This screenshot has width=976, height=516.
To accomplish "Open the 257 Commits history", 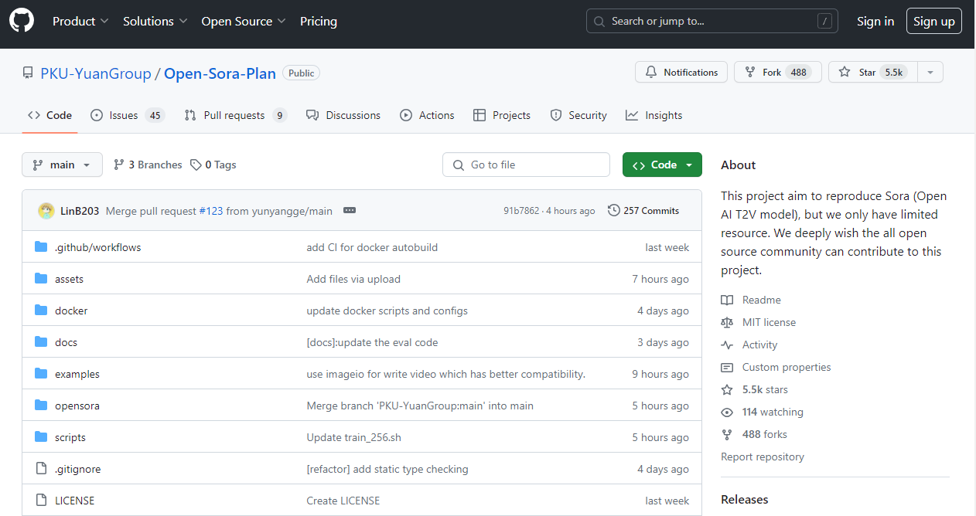I will 643,211.
